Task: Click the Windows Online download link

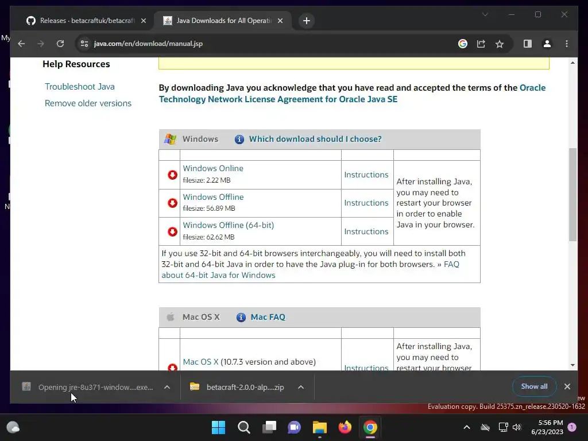Action: tap(213, 168)
